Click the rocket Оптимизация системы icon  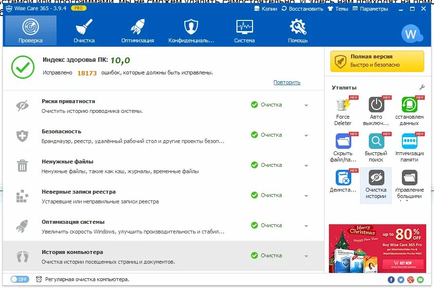pos(22,226)
